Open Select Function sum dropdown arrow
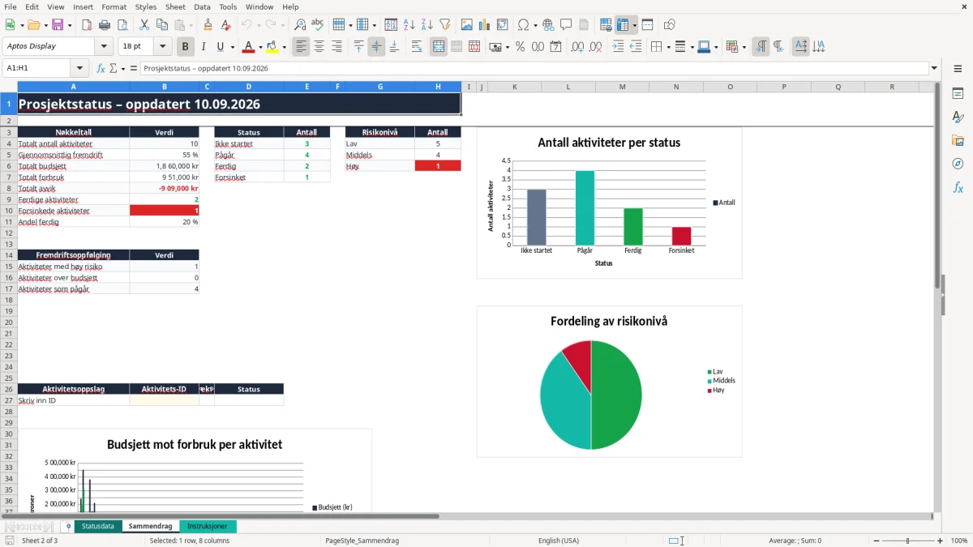 point(123,68)
